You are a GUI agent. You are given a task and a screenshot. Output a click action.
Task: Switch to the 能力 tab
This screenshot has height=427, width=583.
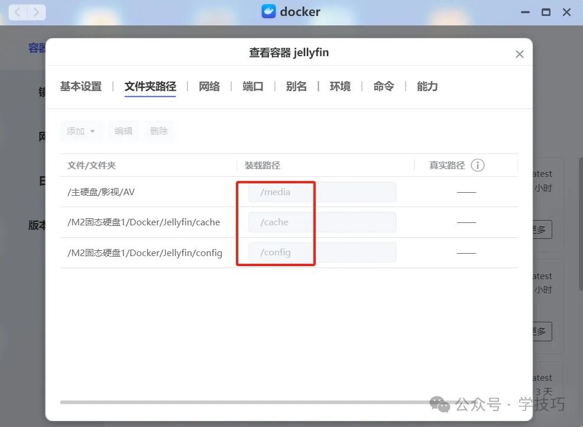click(x=427, y=86)
